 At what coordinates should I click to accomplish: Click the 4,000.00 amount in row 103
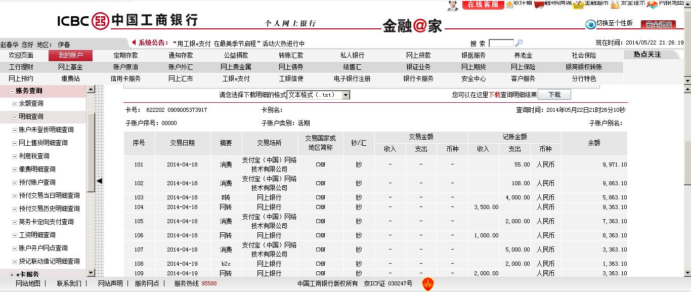point(517,197)
